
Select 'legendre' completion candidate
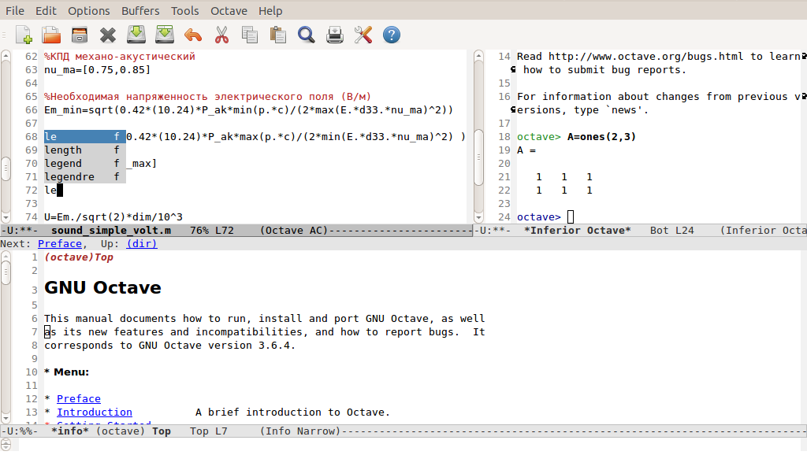click(69, 177)
